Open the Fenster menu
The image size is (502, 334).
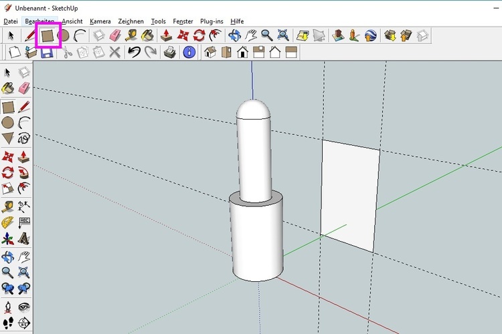click(183, 21)
